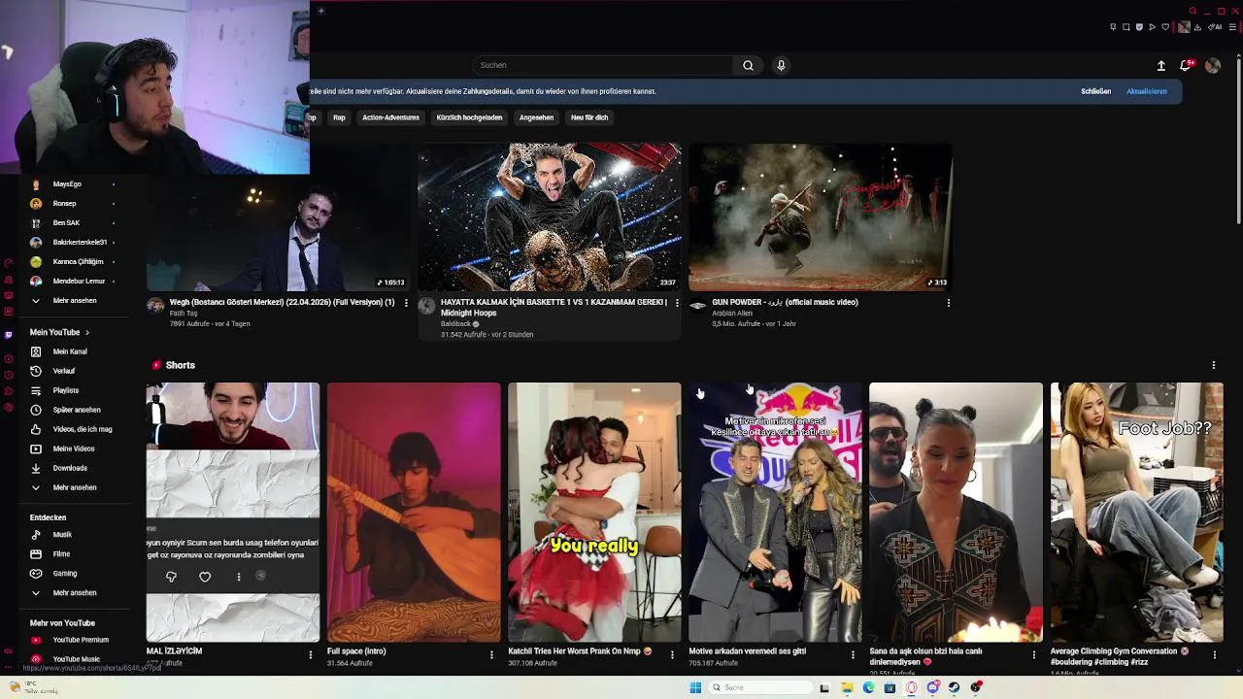Like the MAL İZLƏYİCİM short with heart
Screen dimensions: 1243x699
(205, 577)
